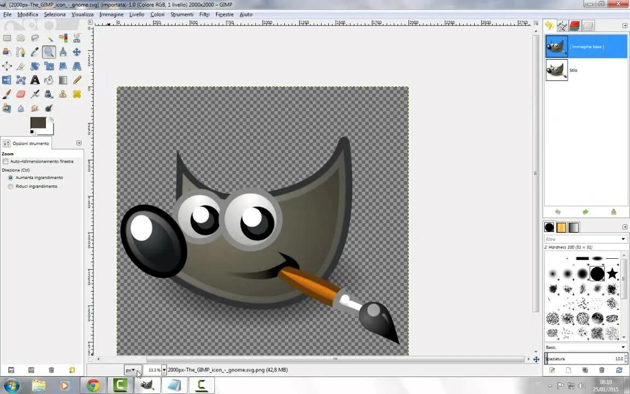The width and height of the screenshot is (630, 394).
Task: Select the Clone stamp tool
Action: coord(63,94)
